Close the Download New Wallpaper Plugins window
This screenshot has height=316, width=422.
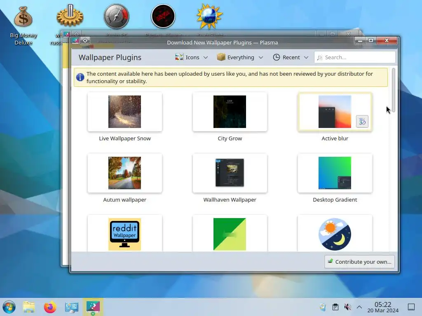(x=387, y=41)
